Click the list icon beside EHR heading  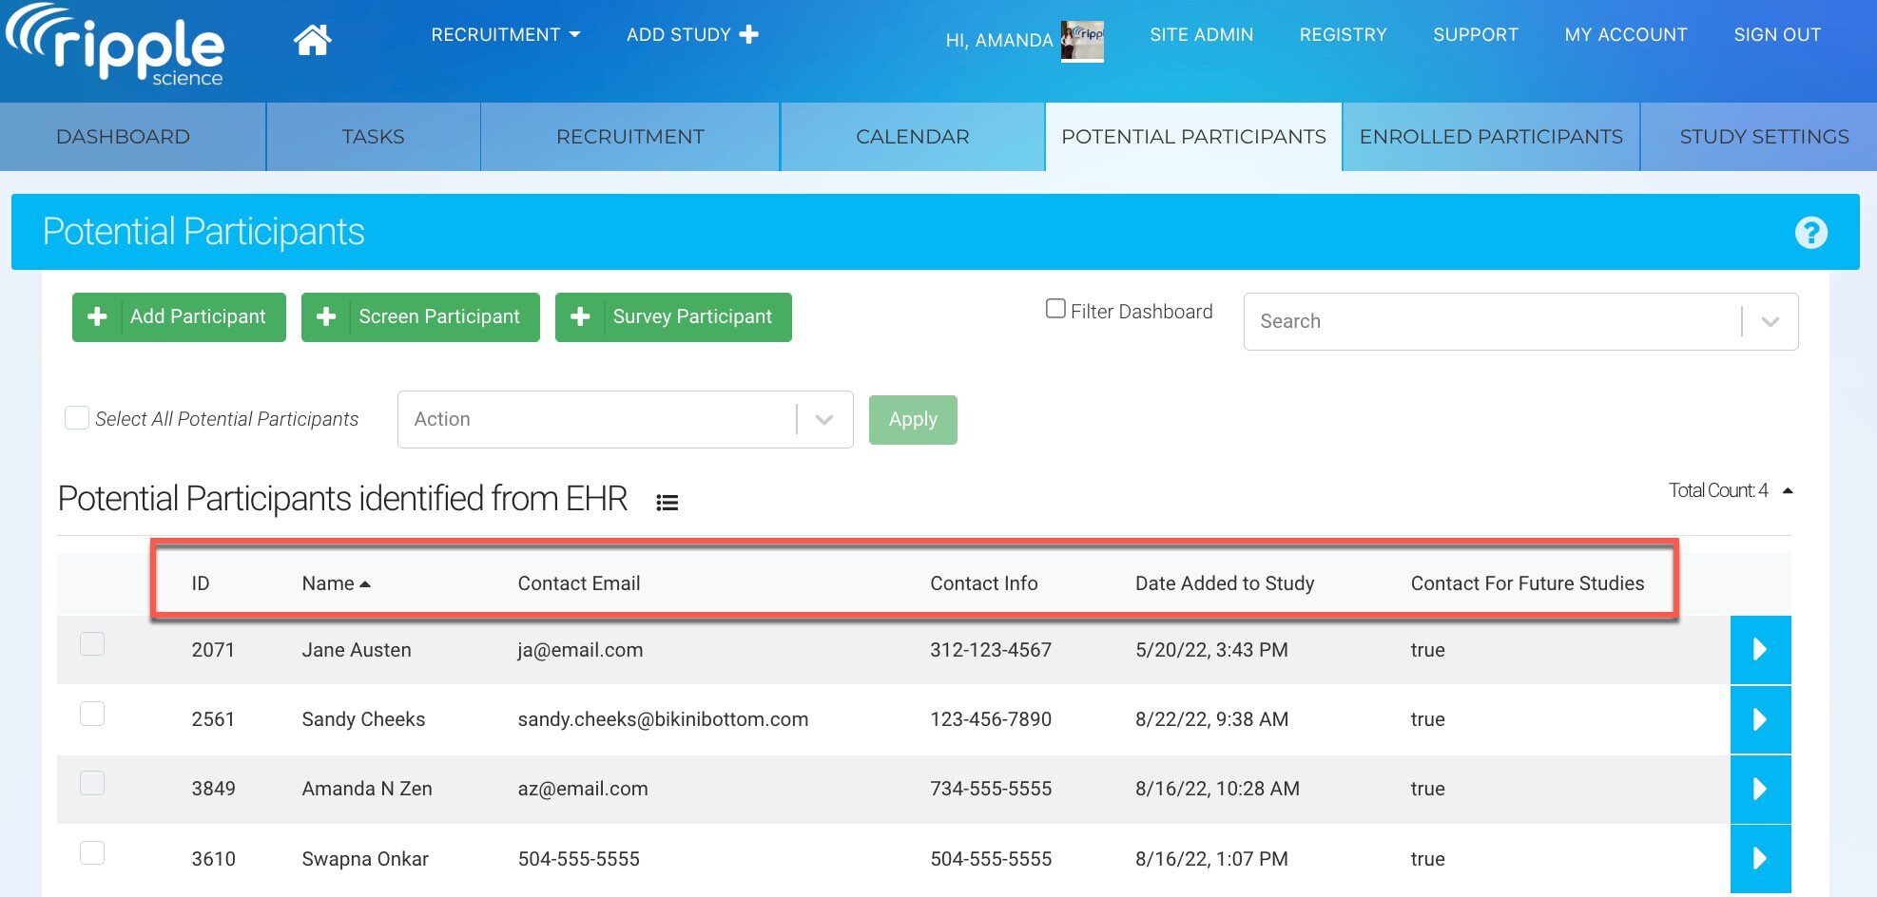(667, 503)
